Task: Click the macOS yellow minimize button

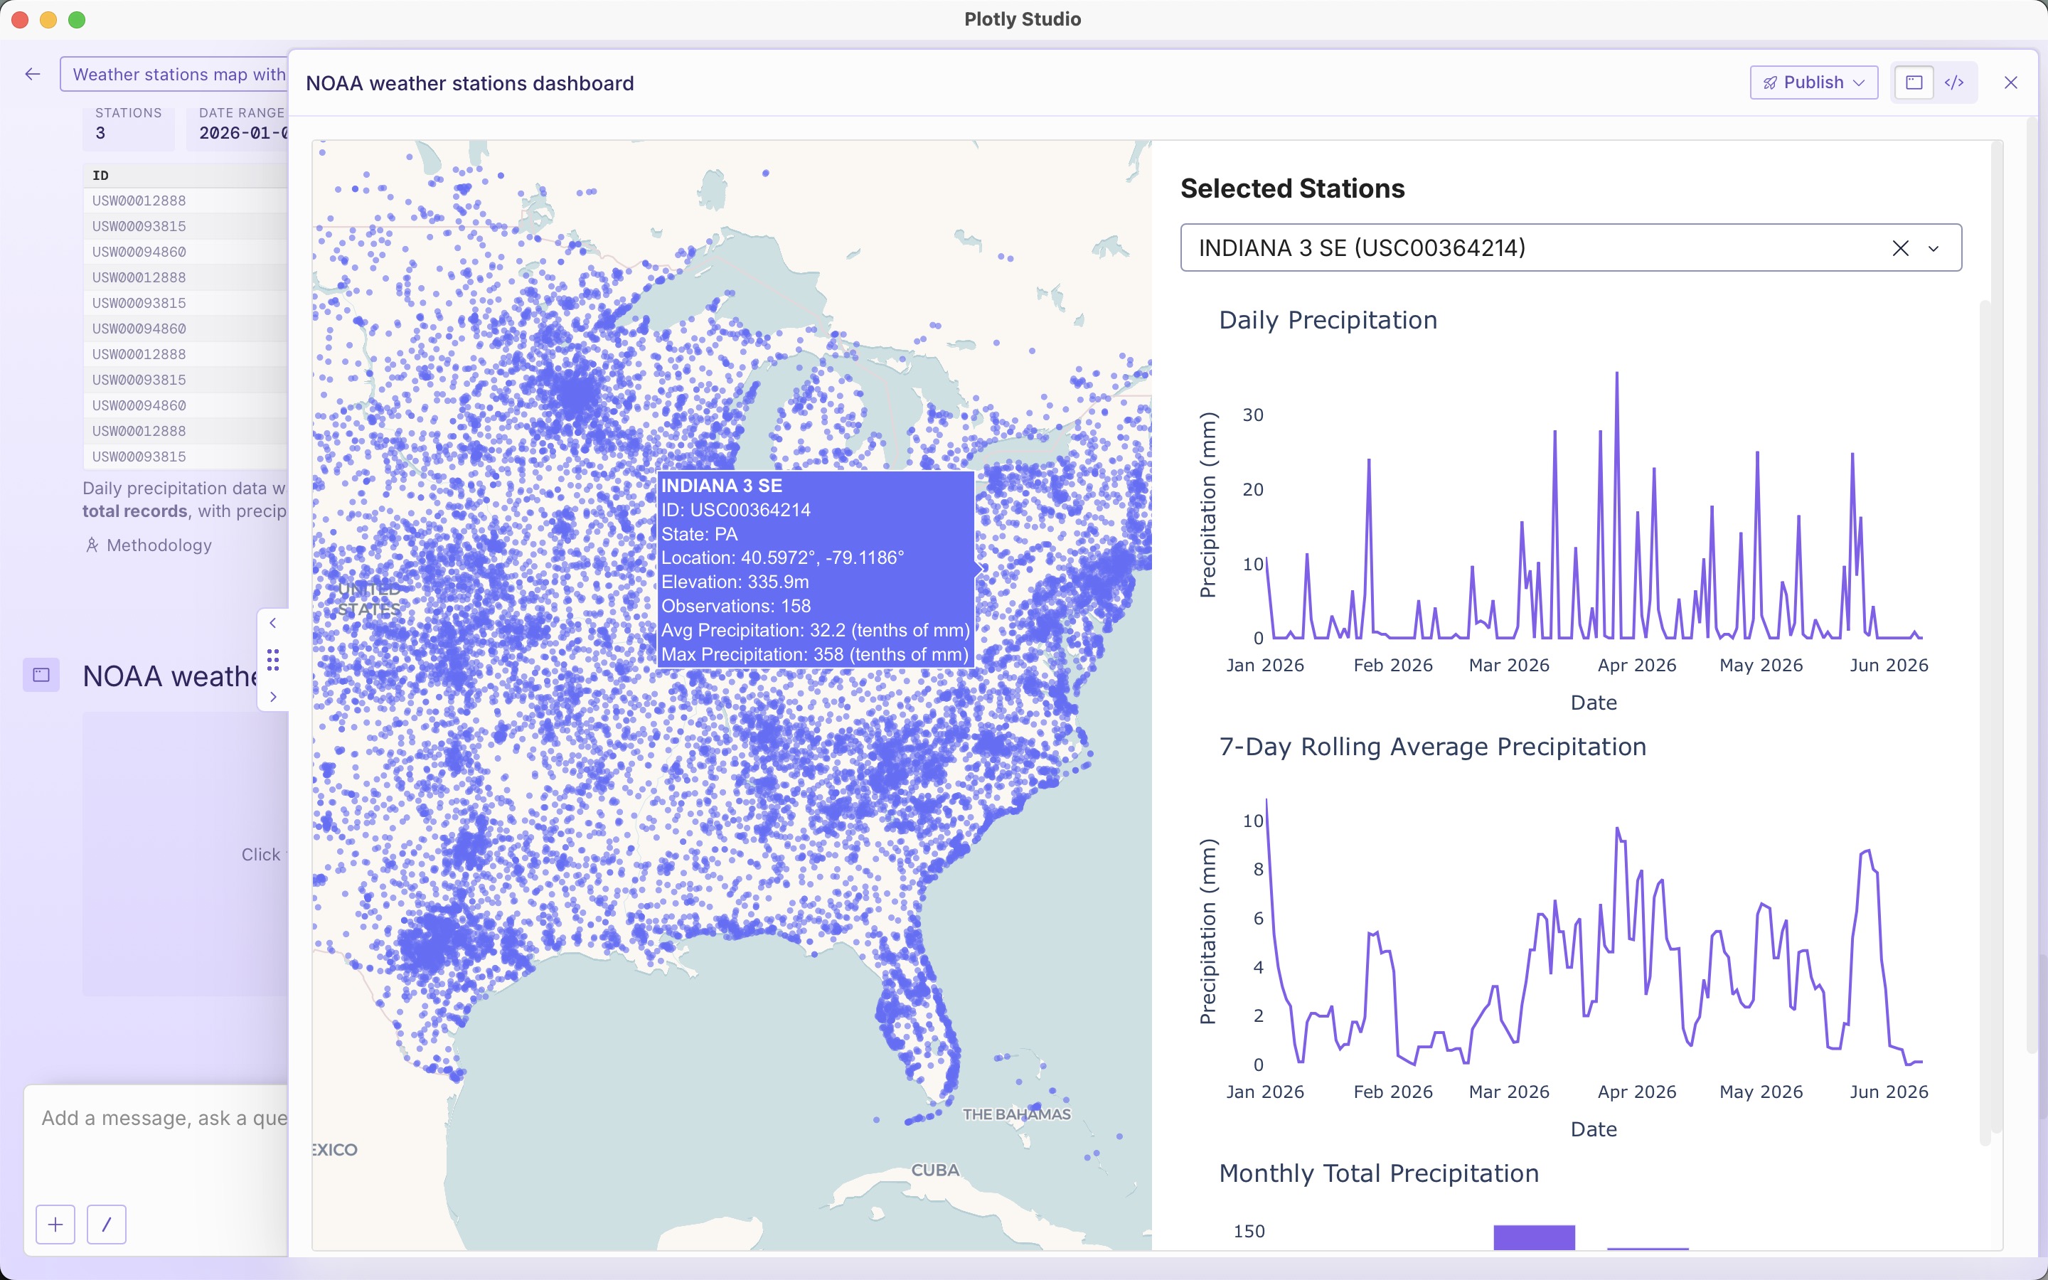Action: point(48,19)
